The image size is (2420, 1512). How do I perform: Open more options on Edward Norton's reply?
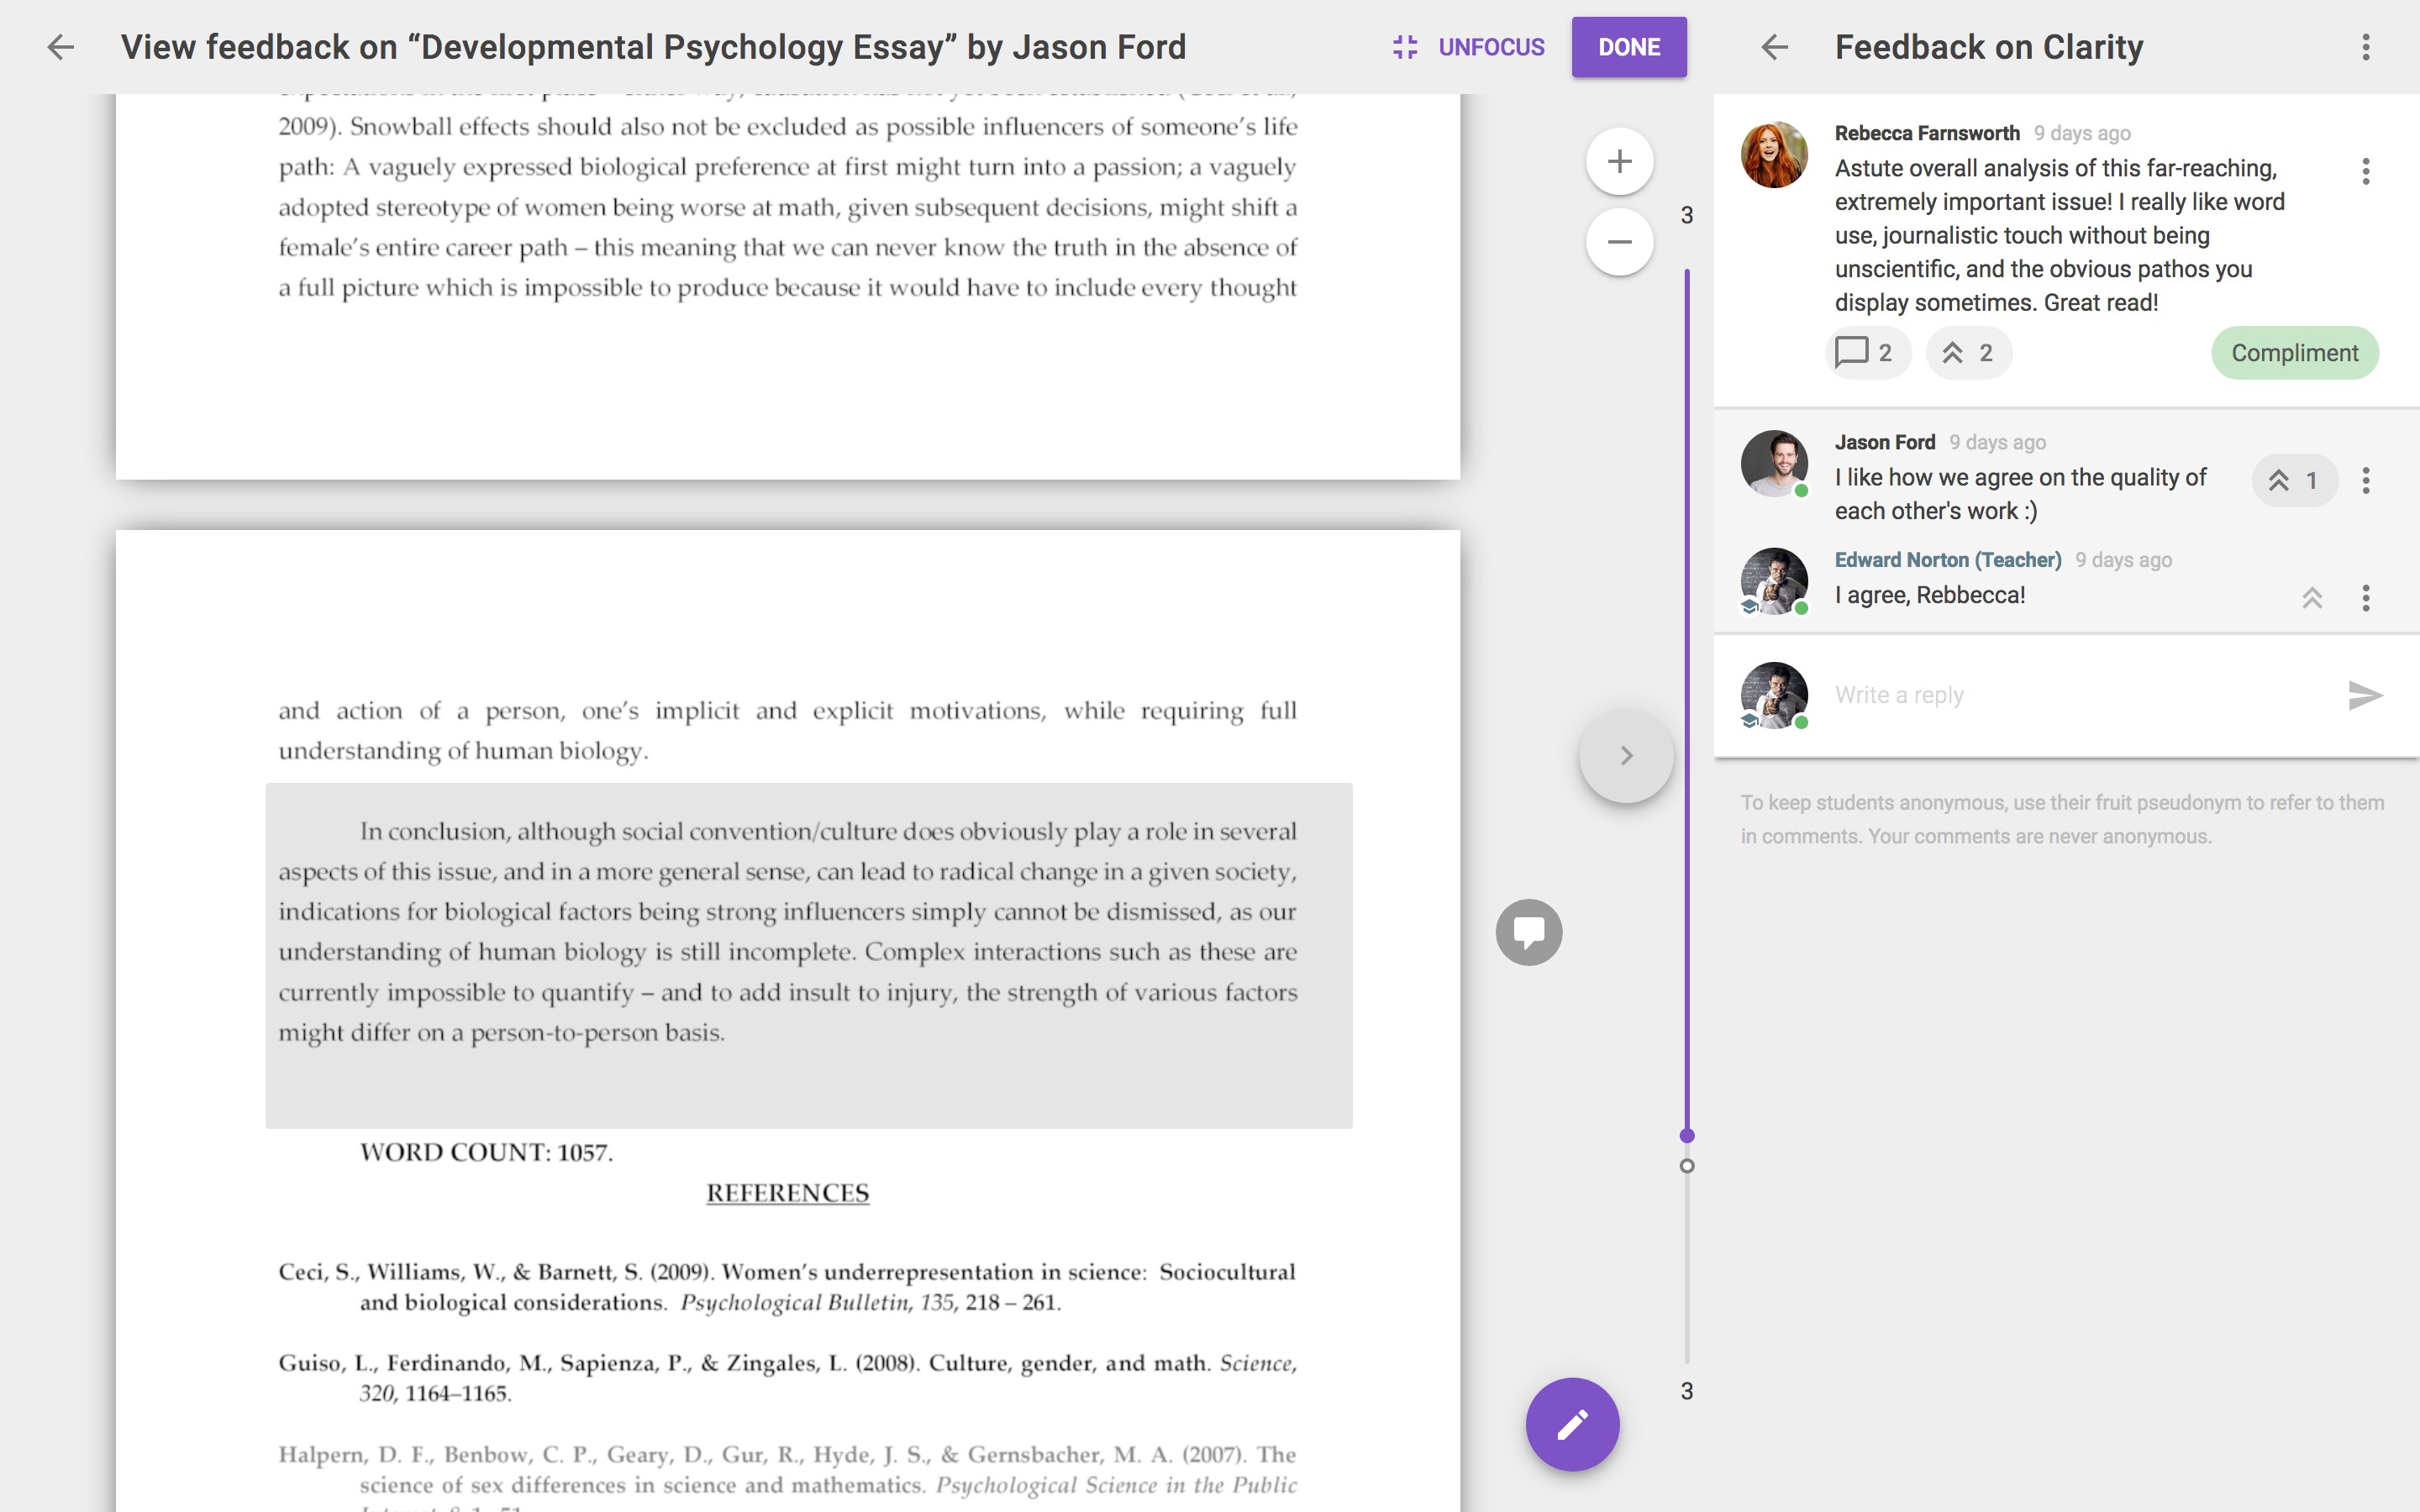[x=2365, y=598]
